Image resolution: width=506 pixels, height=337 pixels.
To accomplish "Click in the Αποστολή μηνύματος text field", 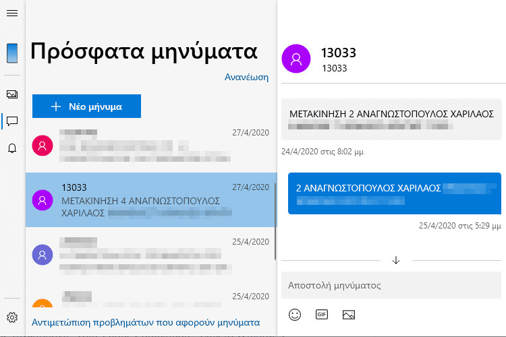I will 391,285.
